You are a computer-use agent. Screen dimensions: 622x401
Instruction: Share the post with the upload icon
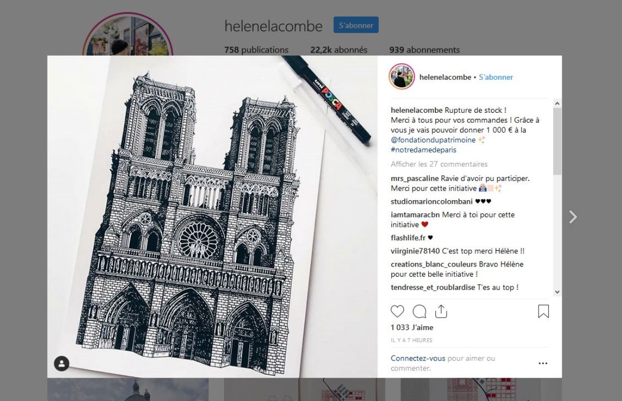[441, 311]
